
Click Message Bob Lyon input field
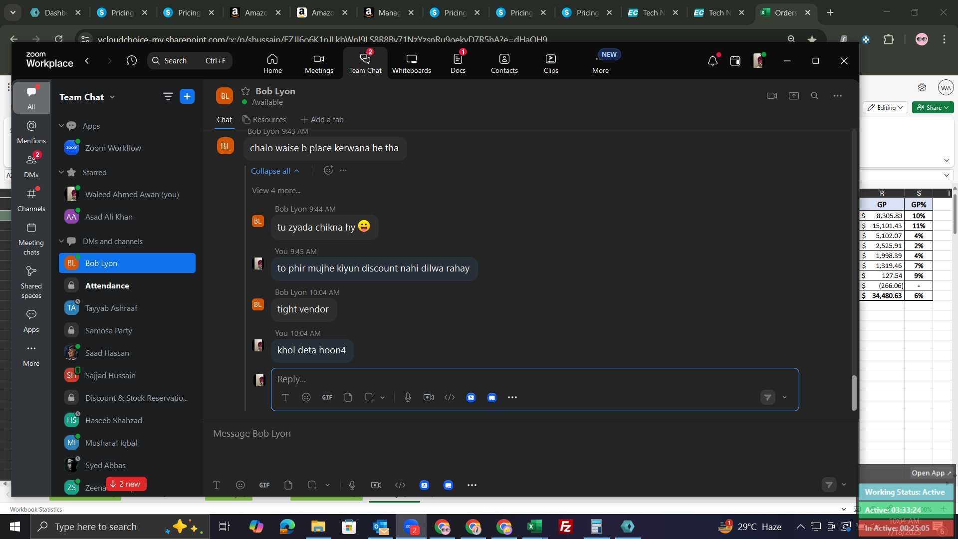coord(530,434)
